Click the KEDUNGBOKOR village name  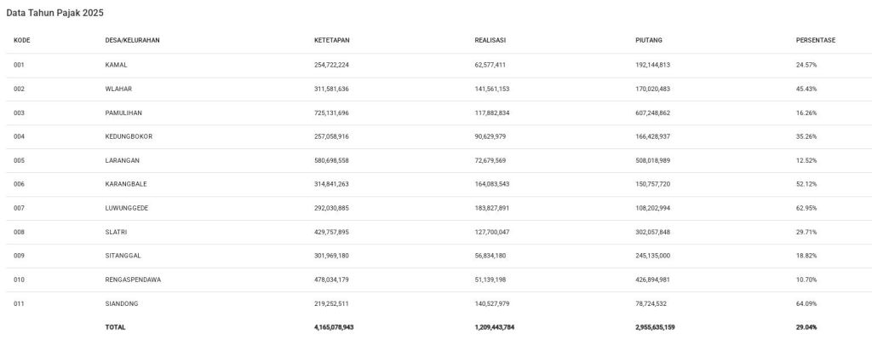pos(129,136)
